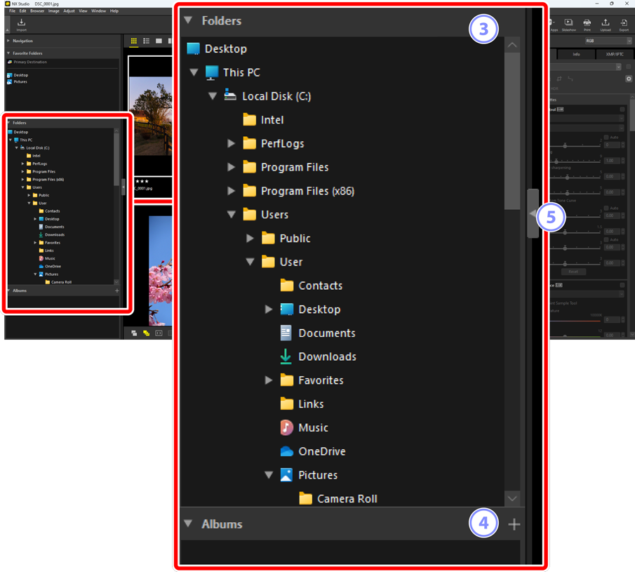Image resolution: width=635 pixels, height=572 pixels.
Task: Switch to thumbnail grid view
Action: click(x=134, y=41)
